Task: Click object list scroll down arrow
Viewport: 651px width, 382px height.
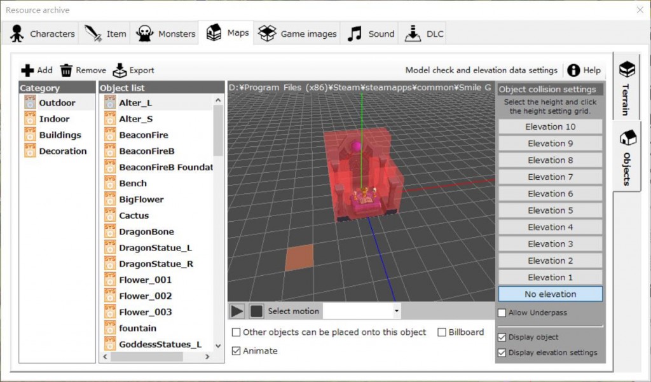Action: click(218, 346)
